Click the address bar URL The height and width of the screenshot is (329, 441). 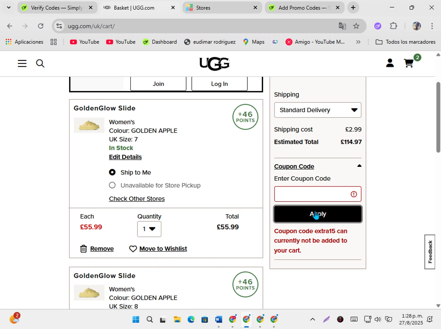[91, 26]
